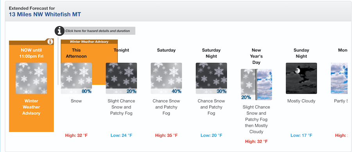Select Tonight's snow icon showing 20%
This screenshot has width=352, height=152.
pos(122,78)
